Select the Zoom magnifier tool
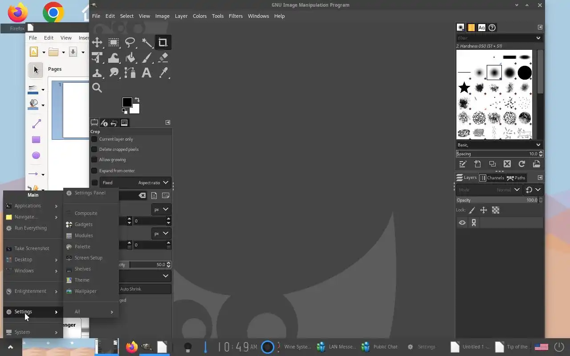Screen dimensions: 570x356 [97, 88]
